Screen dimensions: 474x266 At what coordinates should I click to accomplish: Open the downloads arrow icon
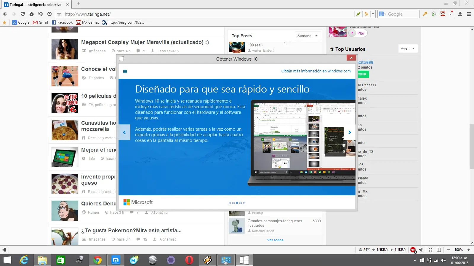coord(460,14)
